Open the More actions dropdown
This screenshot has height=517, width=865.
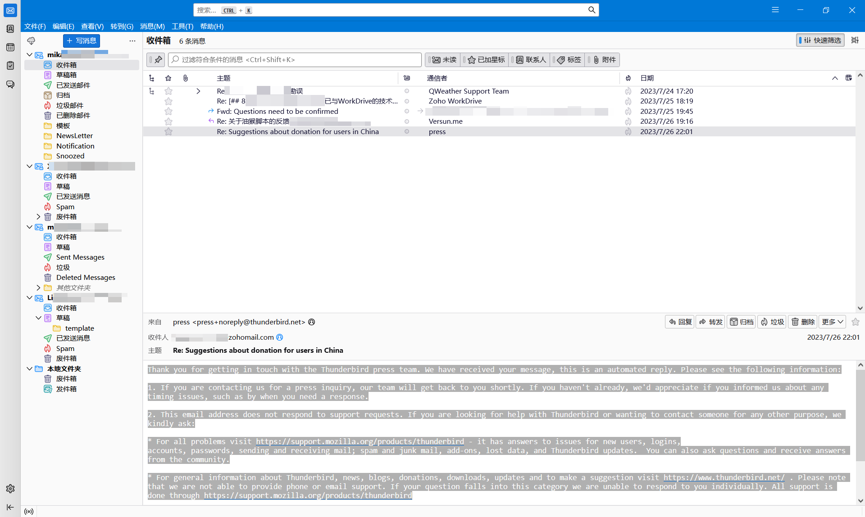(832, 322)
